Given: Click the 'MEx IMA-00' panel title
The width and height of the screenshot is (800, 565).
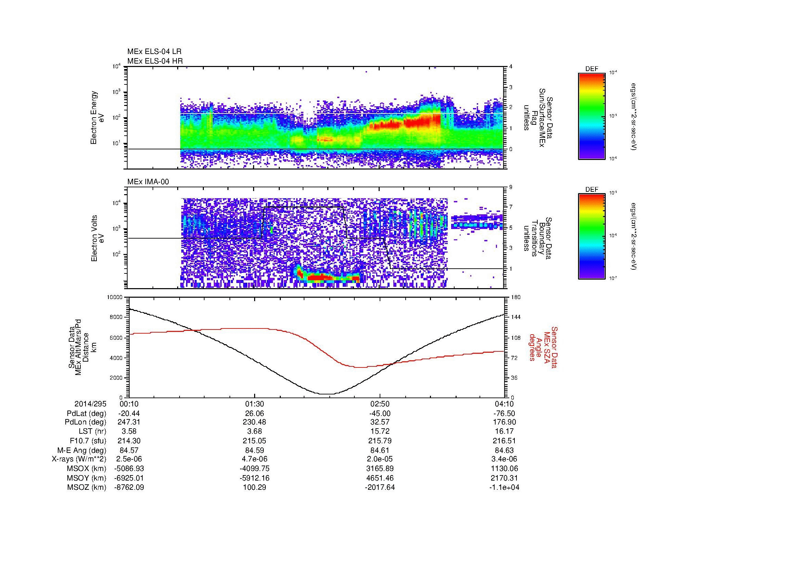Looking at the screenshot, I should [x=148, y=182].
